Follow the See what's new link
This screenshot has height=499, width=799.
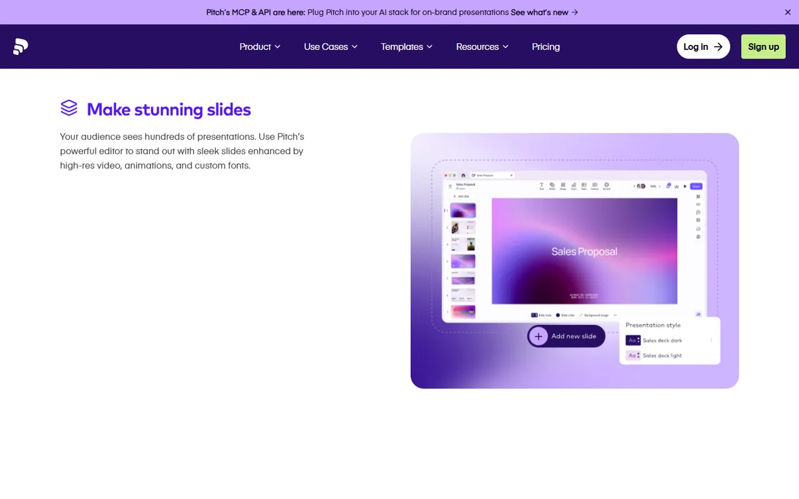[544, 12]
